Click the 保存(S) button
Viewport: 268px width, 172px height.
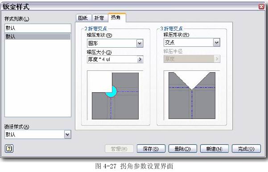click(151, 149)
